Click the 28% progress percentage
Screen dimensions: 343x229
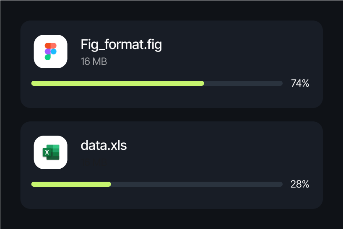[300, 184]
